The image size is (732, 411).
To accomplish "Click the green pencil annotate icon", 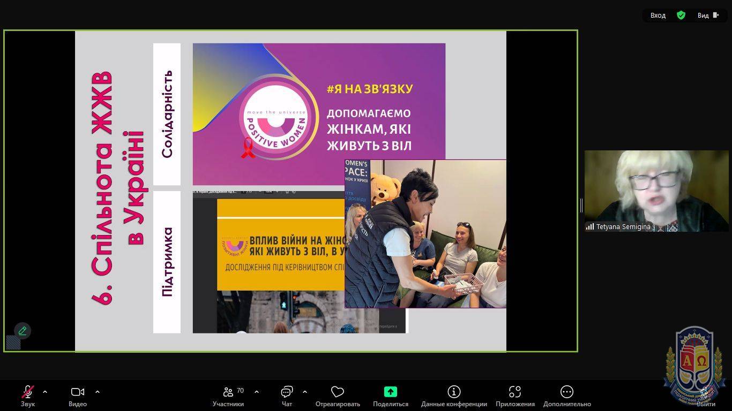I will tap(23, 331).
